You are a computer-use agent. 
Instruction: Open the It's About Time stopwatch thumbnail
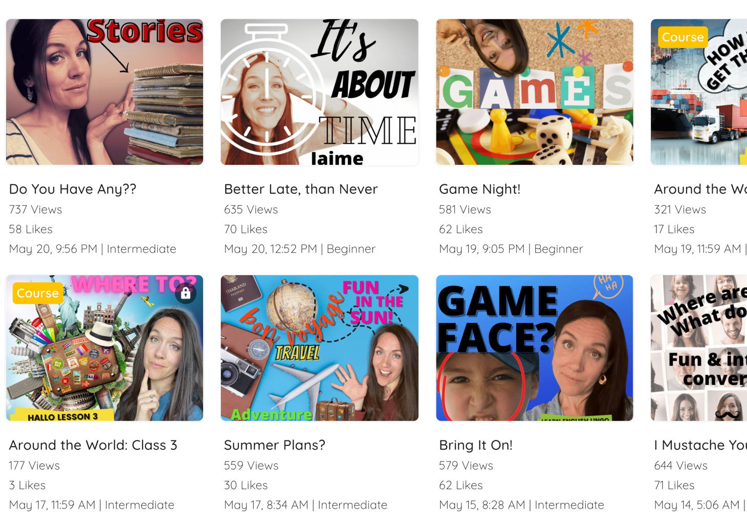click(x=320, y=92)
